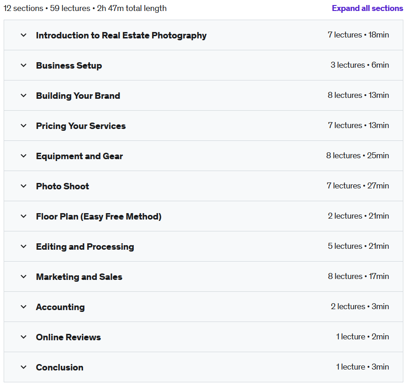This screenshot has width=407, height=386.
Task: Click the Online Reviews chevron icon
Action: (x=24, y=337)
